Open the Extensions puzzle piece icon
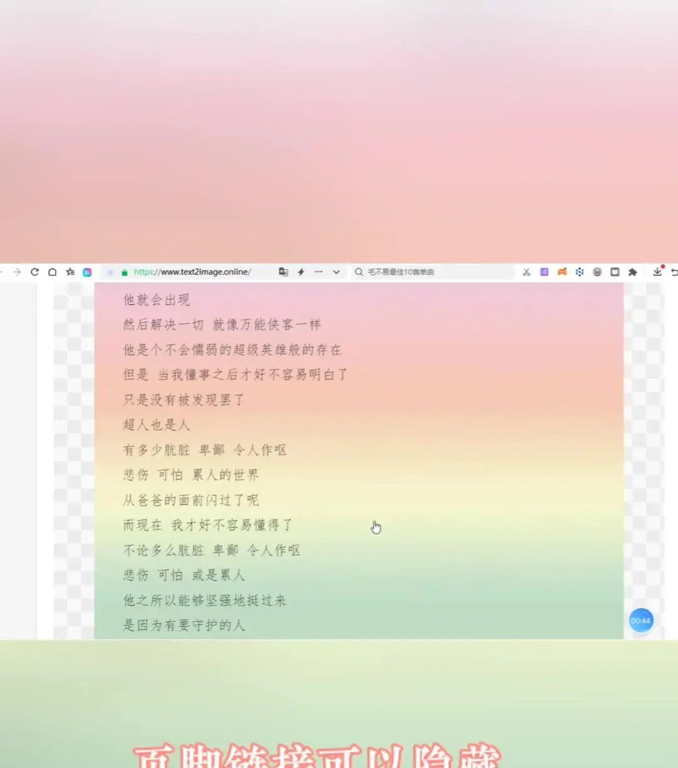678x768 pixels. (x=633, y=272)
